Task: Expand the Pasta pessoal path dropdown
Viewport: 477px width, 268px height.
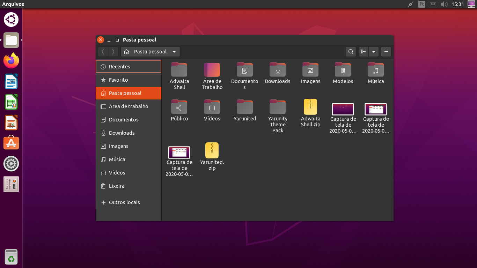Action: pyautogui.click(x=174, y=51)
